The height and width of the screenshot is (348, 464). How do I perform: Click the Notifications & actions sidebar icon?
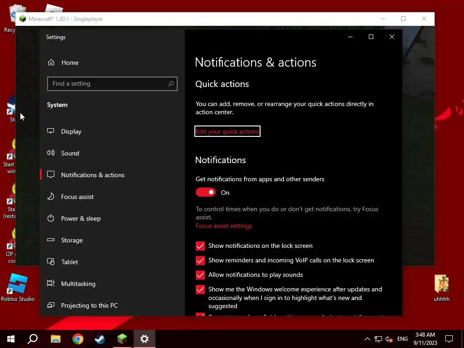coord(51,174)
